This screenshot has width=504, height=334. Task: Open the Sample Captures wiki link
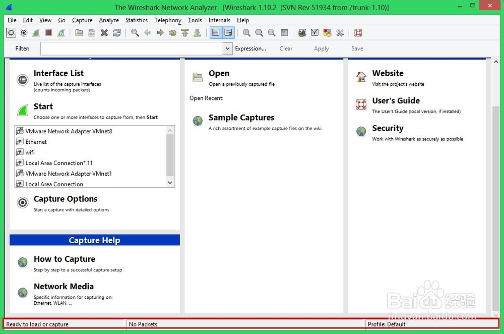tap(241, 118)
